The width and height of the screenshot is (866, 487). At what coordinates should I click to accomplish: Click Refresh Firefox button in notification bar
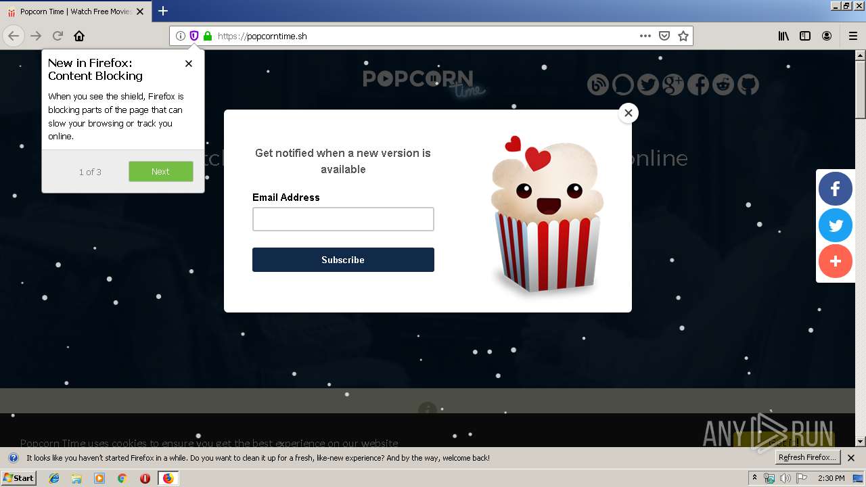point(808,458)
